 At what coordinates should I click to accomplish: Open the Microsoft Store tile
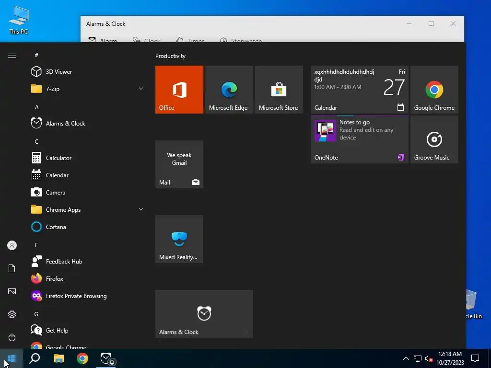(x=279, y=90)
